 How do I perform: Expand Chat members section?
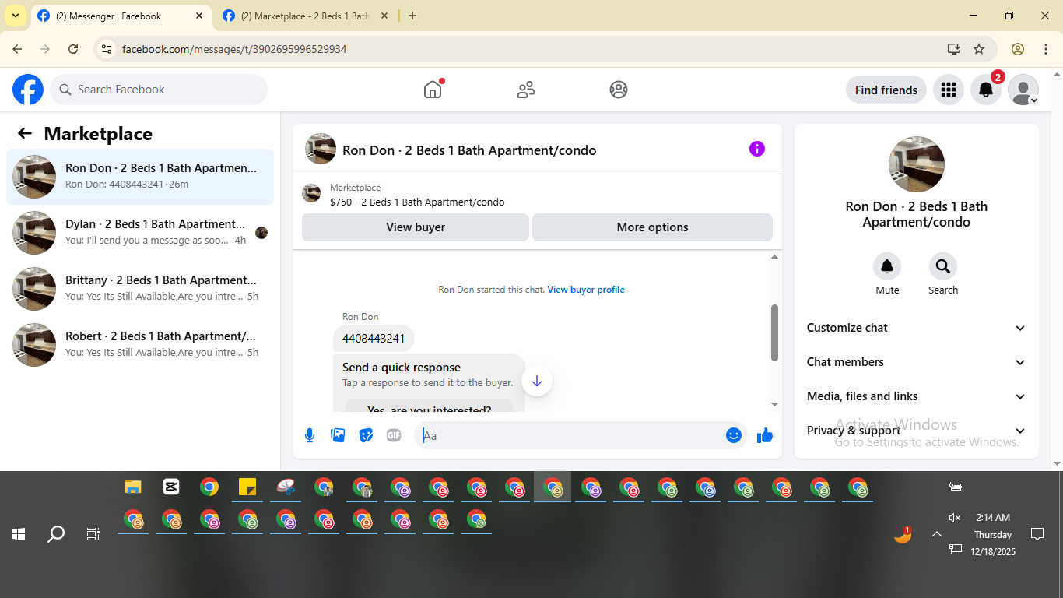[x=917, y=362]
